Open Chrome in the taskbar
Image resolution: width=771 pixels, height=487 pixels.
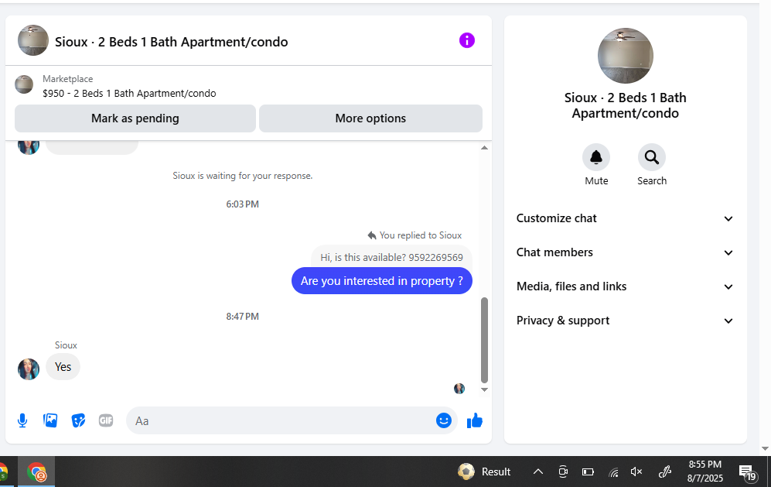pyautogui.click(x=36, y=472)
